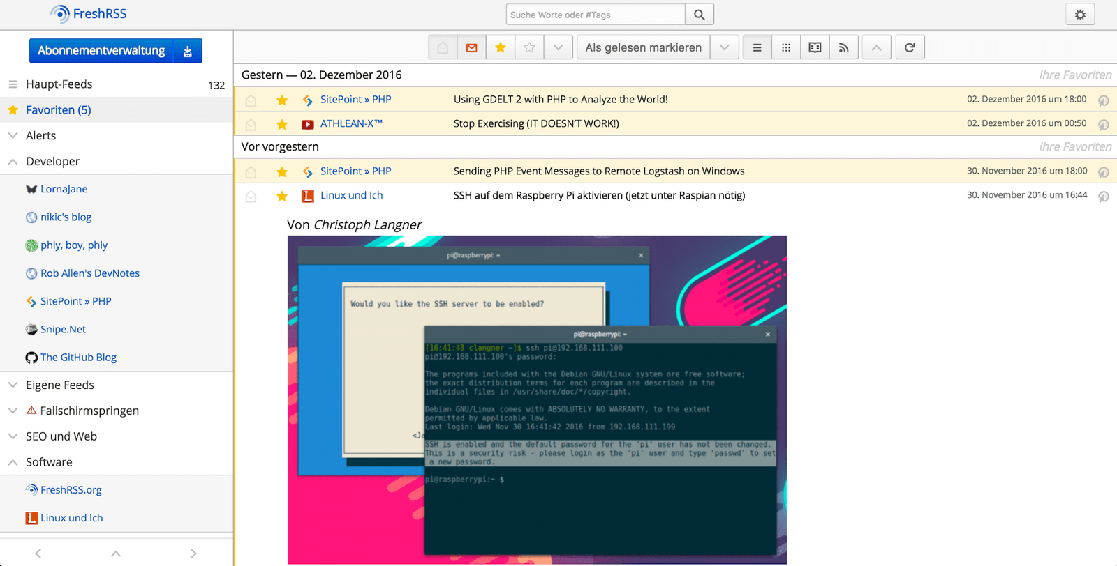1117x566 pixels.
Task: Collapse the Developer category
Action: click(x=13, y=161)
